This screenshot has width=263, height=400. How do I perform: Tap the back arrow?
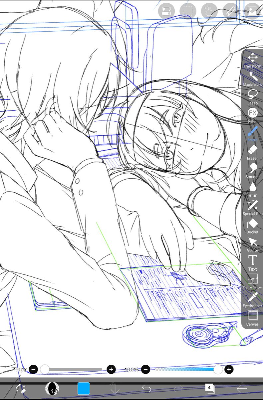(x=242, y=389)
